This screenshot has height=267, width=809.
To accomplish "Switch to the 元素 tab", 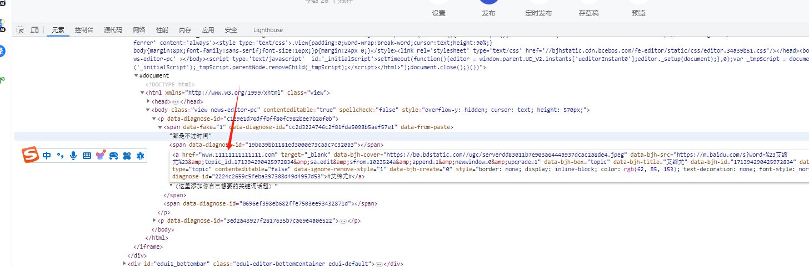I will tap(58, 30).
